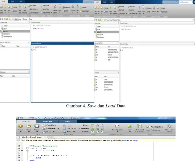195x161 pixels.
Task: Click Request Support in left MATLAB window
Action: click(85, 11)
